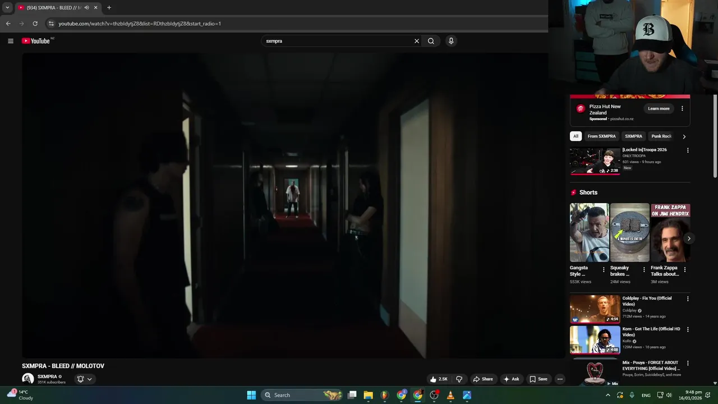Mute the tab via speaker icon
This screenshot has width=718, height=404.
pyautogui.click(x=86, y=8)
